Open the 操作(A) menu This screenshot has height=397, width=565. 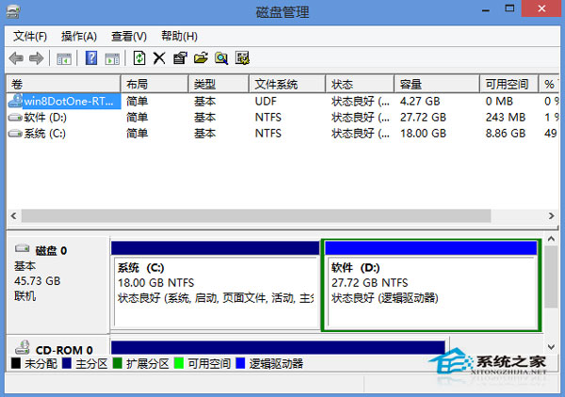pyautogui.click(x=79, y=37)
